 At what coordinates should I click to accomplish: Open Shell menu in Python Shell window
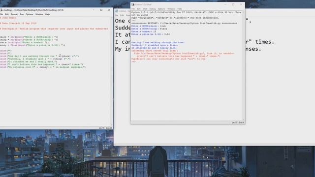click(145, 9)
